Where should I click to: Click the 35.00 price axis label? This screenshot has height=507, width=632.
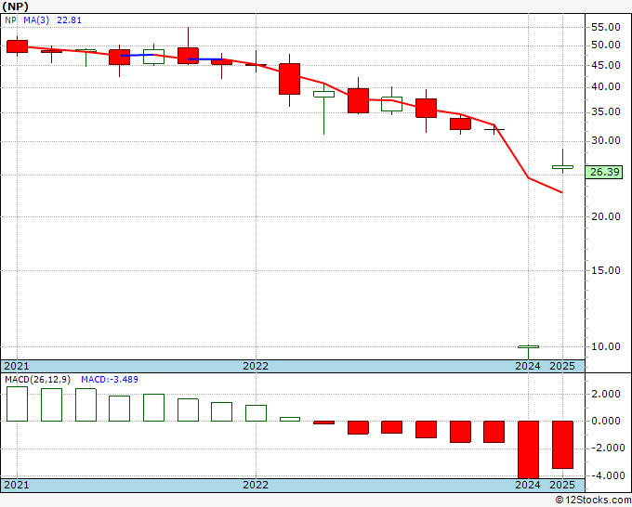click(605, 111)
